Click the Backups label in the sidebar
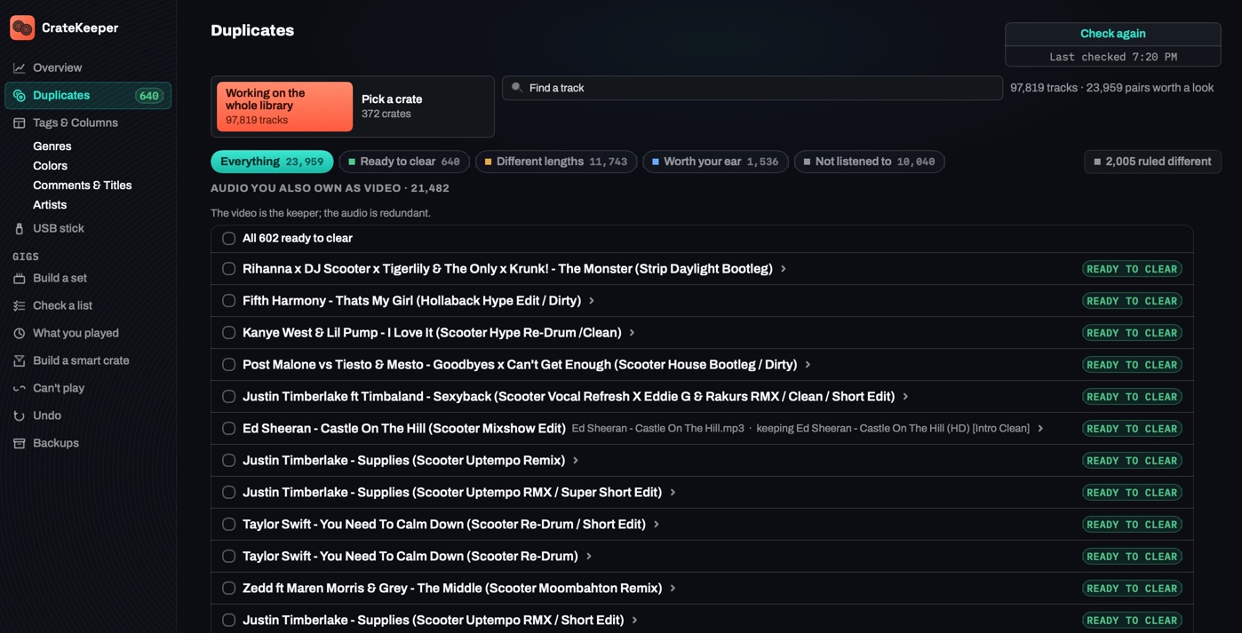Image resolution: width=1242 pixels, height=633 pixels. pos(56,443)
